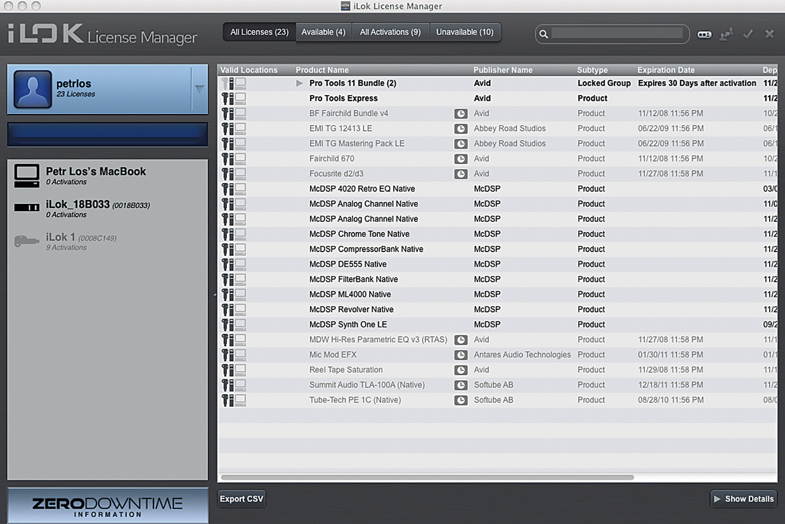Click the Expires 30 Days after activation cell
The width and height of the screenshot is (785, 524).
pyautogui.click(x=697, y=83)
